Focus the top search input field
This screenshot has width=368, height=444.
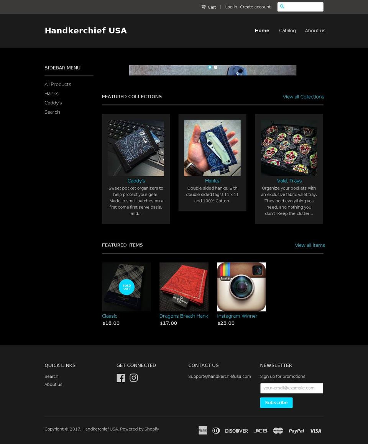(301, 7)
